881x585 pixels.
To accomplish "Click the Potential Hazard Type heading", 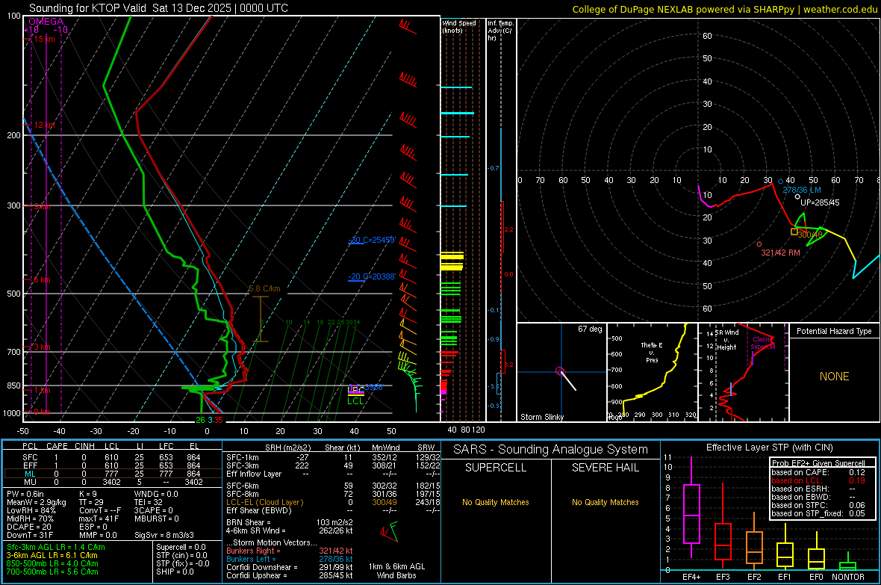I will click(835, 331).
